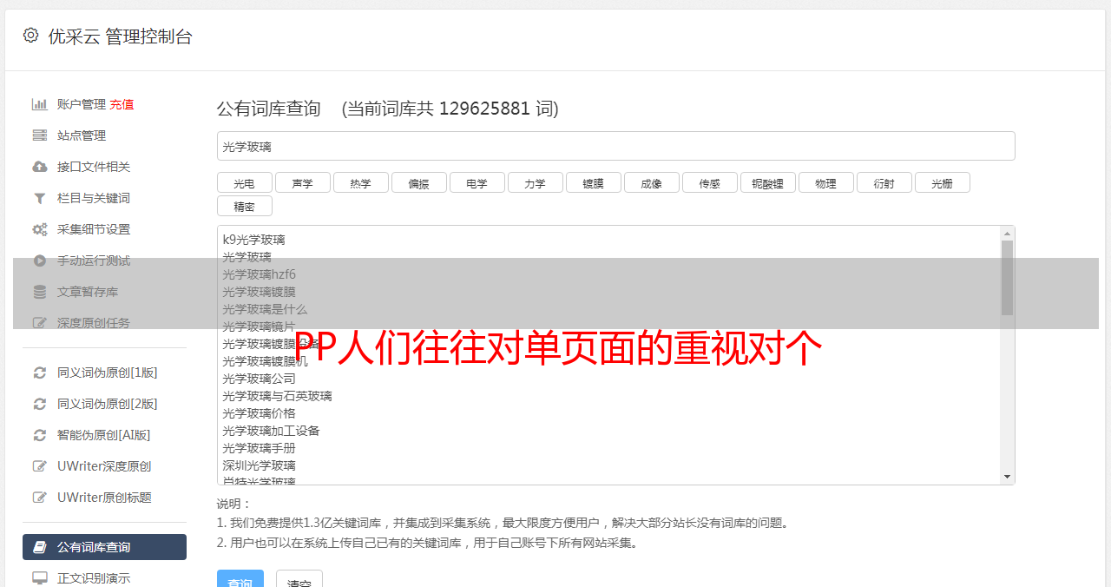Select 光学玻璃价格 in results list

(x=259, y=413)
